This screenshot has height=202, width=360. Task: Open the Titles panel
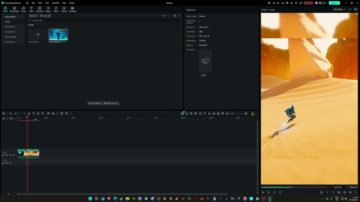(x=31, y=9)
